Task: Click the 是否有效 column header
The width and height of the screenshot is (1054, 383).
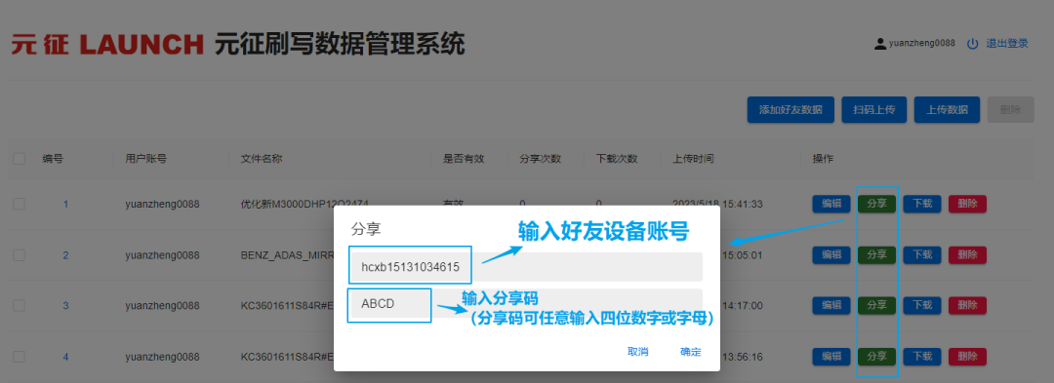Action: point(464,159)
